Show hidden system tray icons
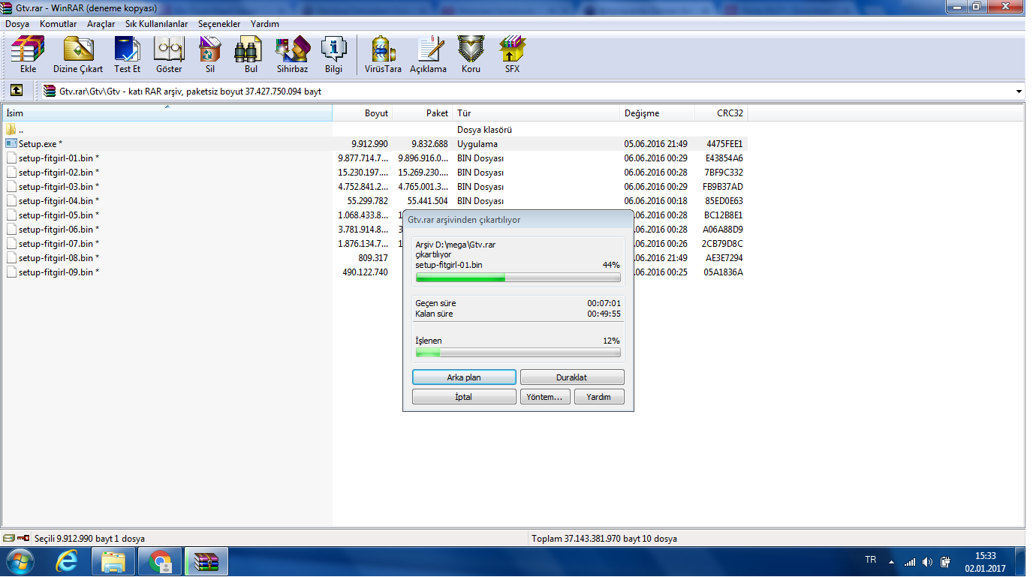Screen dimensions: 1036x577 pos(891,561)
